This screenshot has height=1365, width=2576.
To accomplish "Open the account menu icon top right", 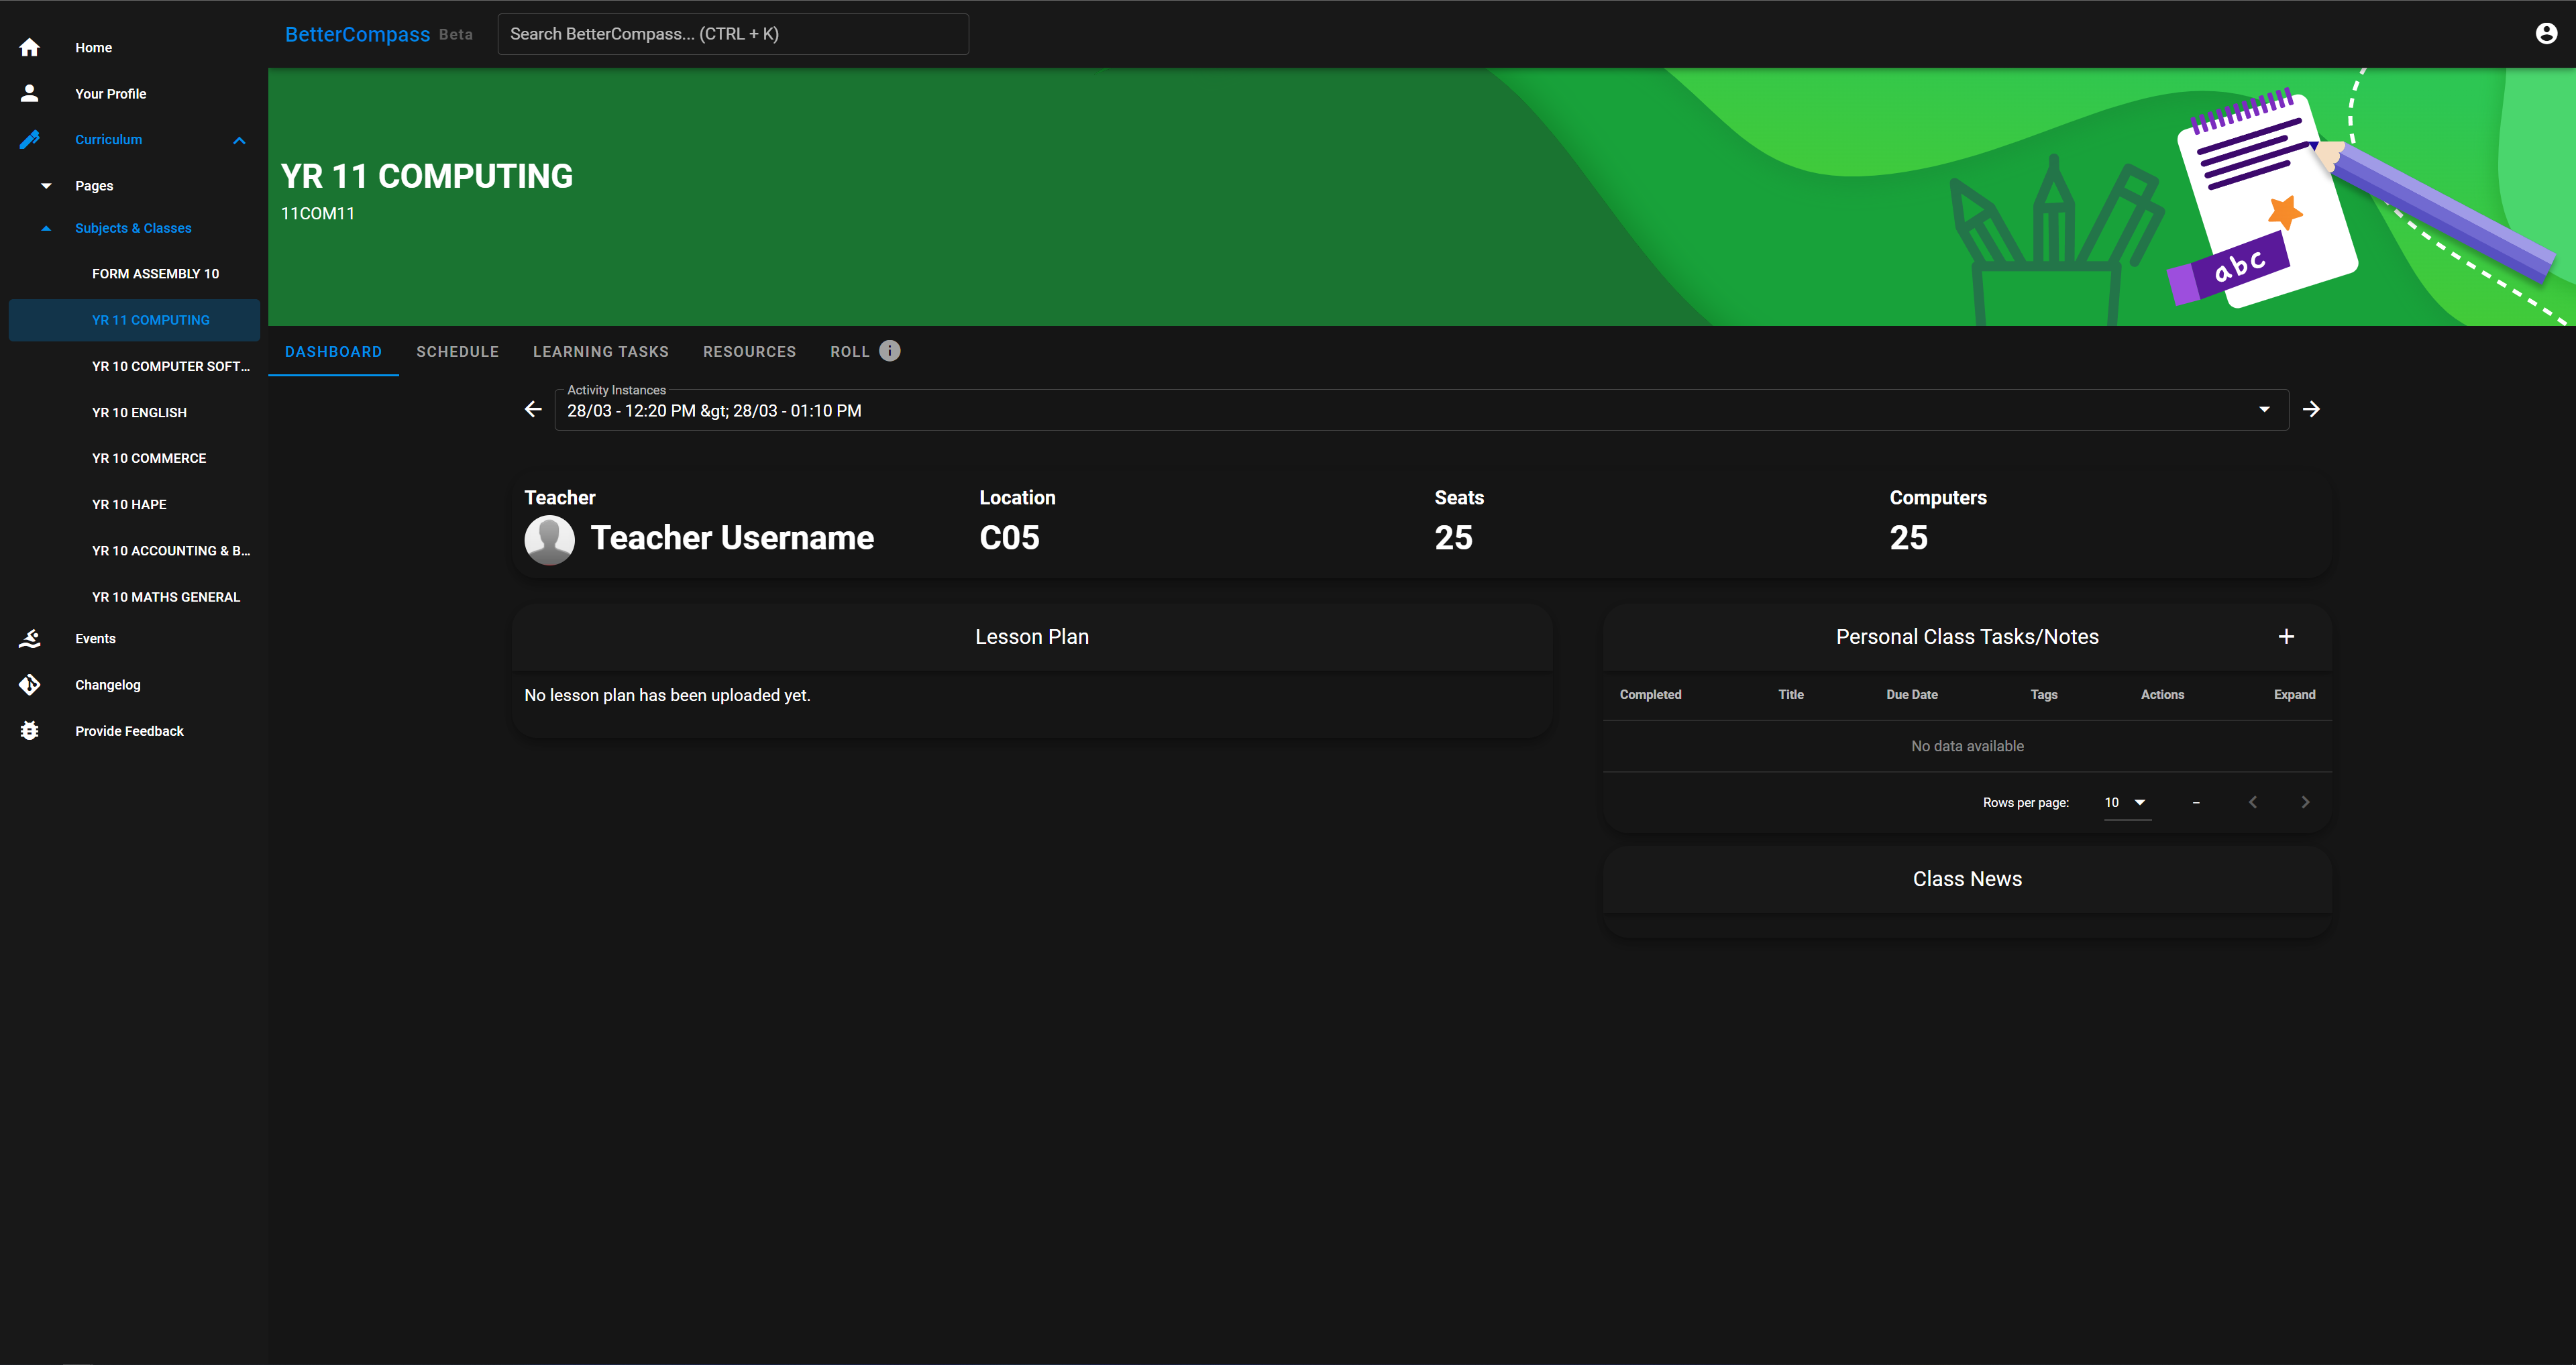I will coord(2546,34).
